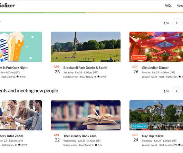Click Sarah R. star rating icon
Viewport: 183px width, 153px height.
click(x=96, y=145)
